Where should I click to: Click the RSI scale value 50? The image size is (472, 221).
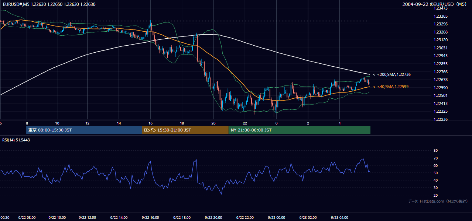tap(435, 173)
